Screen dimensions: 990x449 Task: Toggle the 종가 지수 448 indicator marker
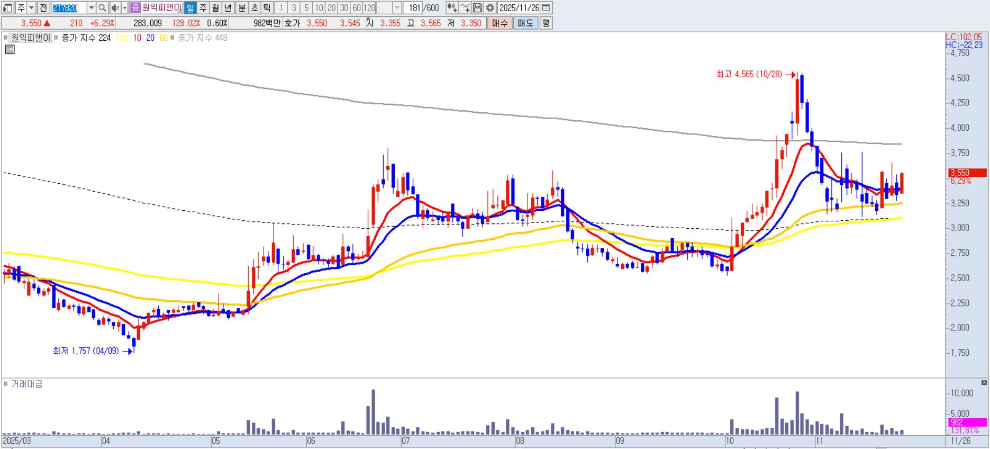[x=174, y=38]
